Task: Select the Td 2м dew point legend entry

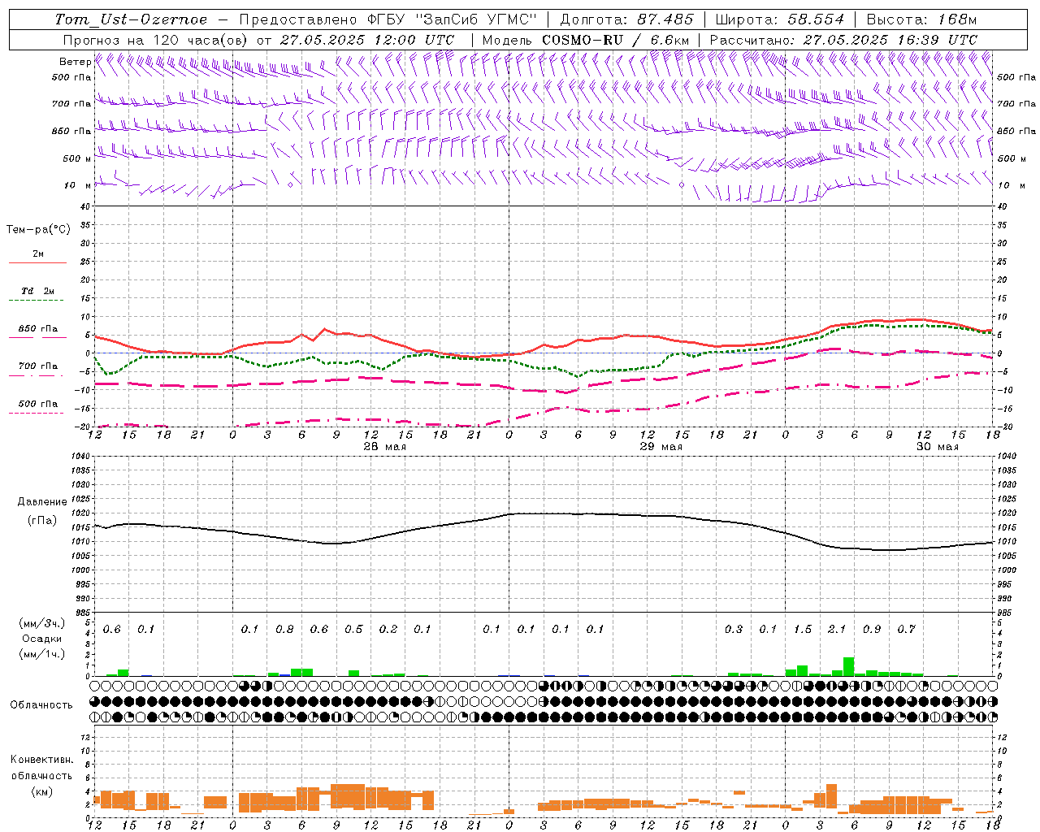Action: coord(37,295)
